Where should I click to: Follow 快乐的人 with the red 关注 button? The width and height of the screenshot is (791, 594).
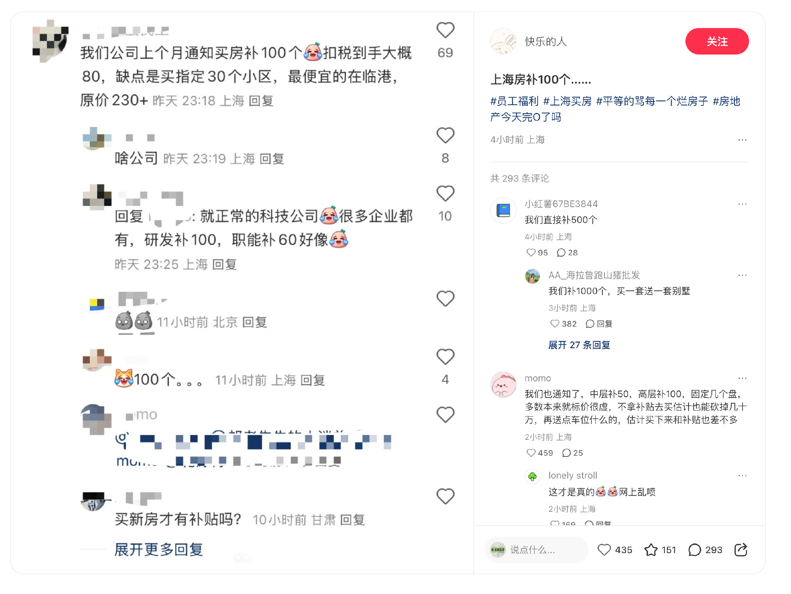[717, 41]
